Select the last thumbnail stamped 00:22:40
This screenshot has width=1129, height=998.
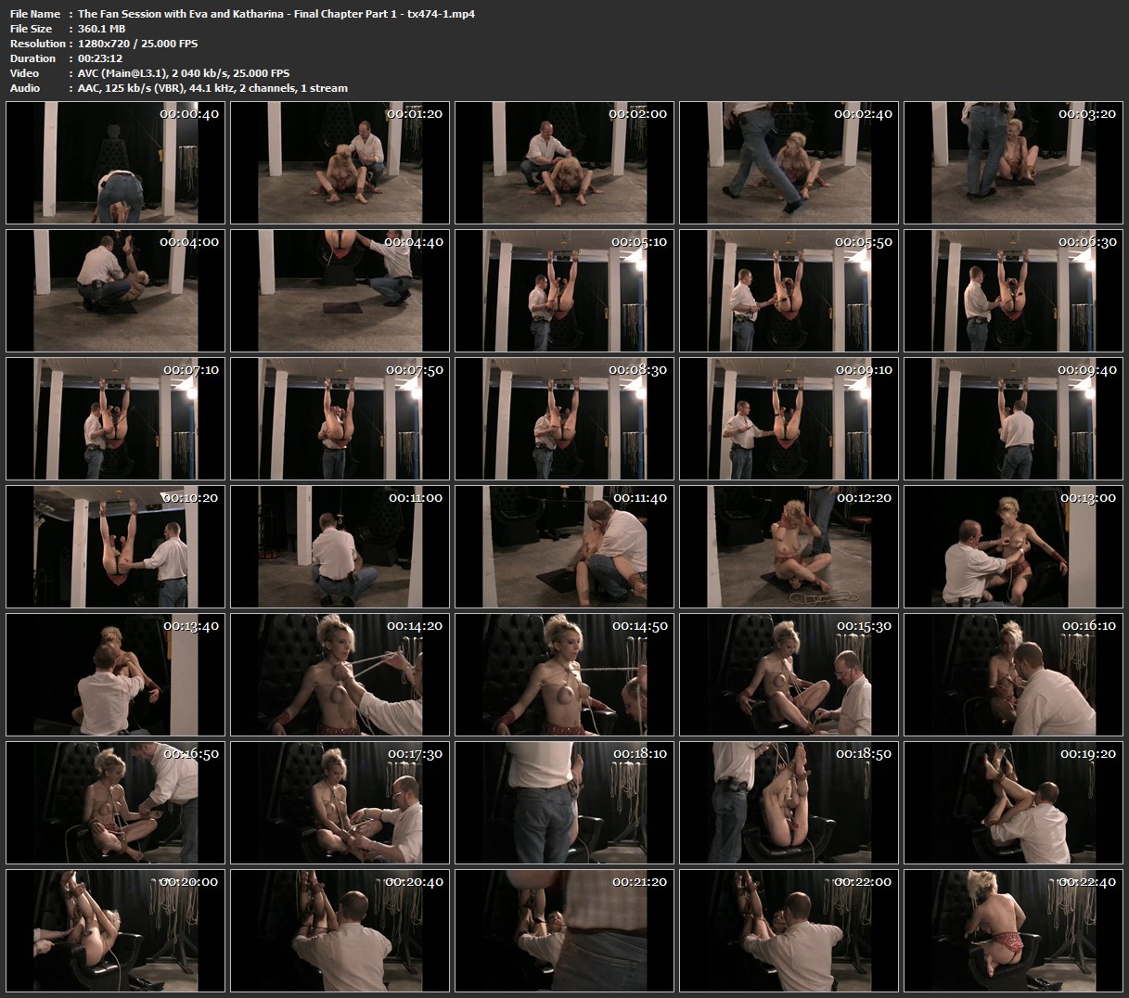click(1014, 931)
